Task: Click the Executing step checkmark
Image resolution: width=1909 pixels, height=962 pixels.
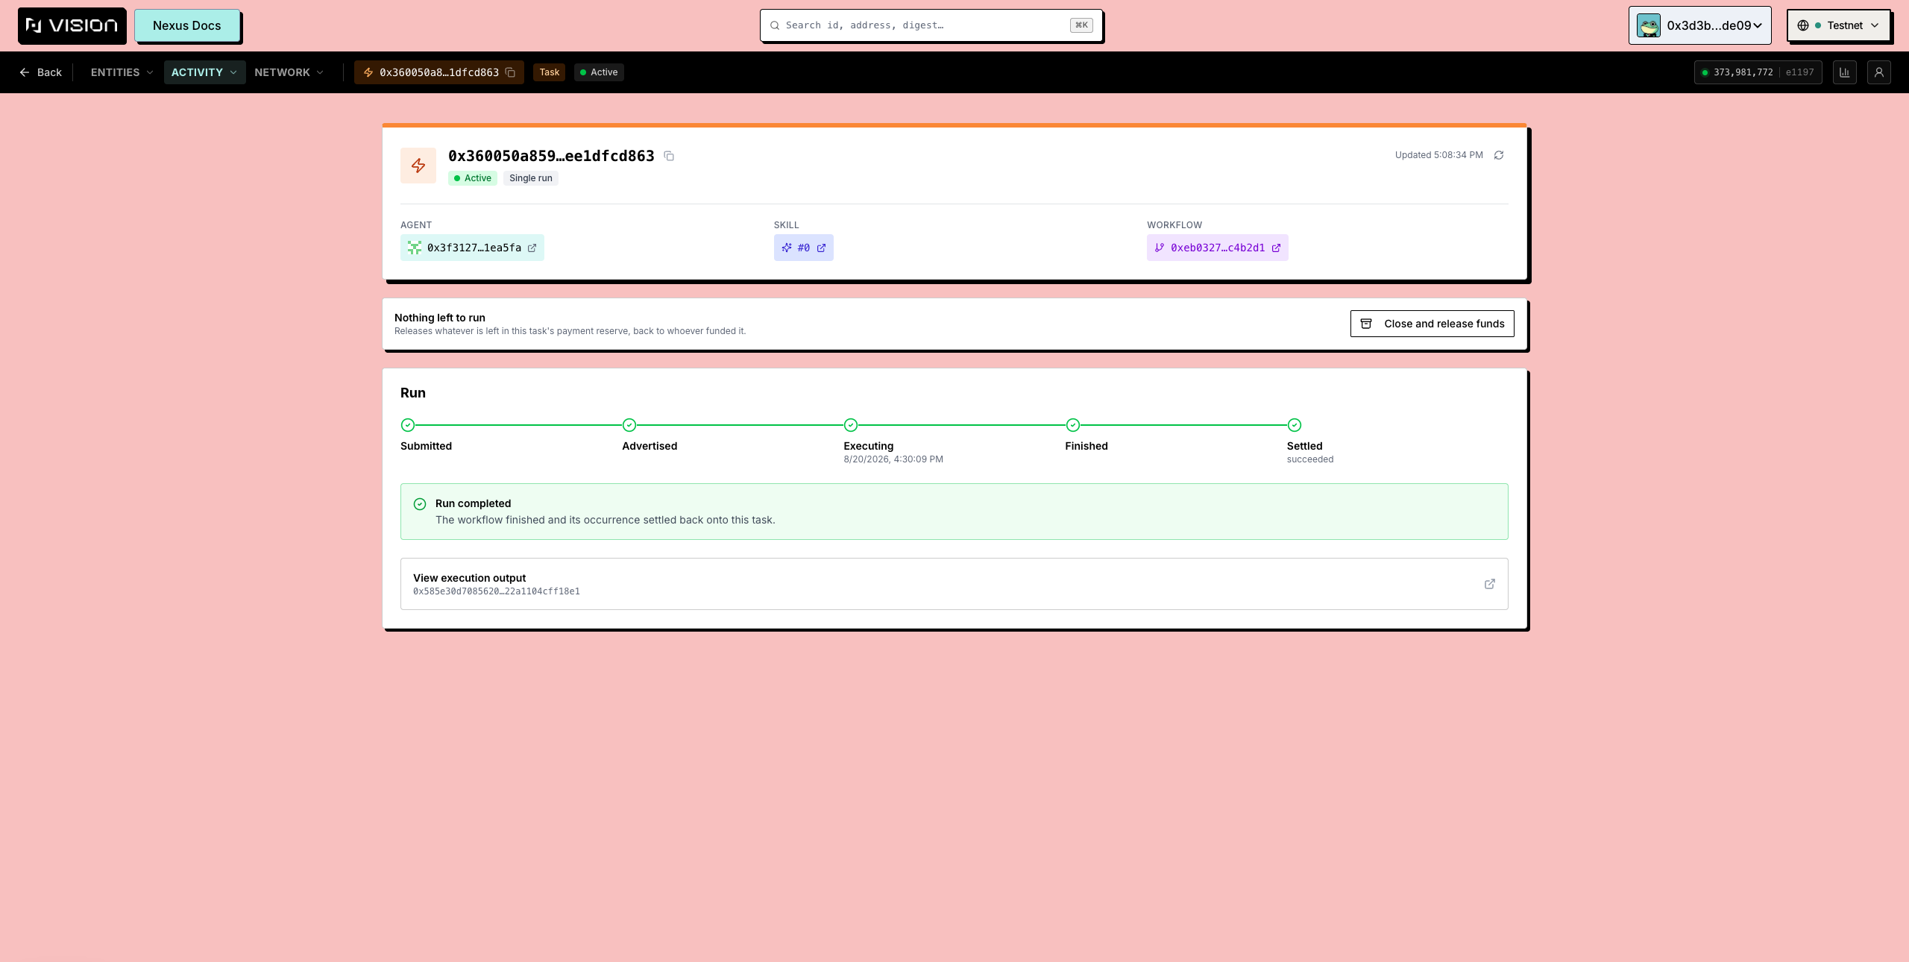Action: (851, 425)
